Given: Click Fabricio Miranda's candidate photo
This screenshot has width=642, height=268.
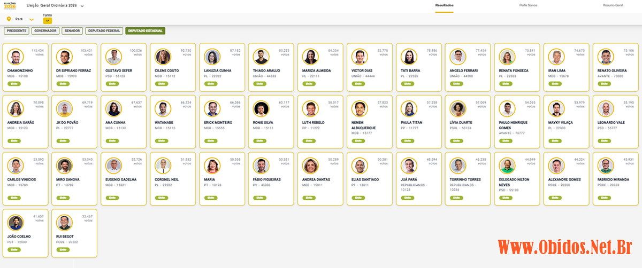Looking at the screenshot, I should [x=606, y=165].
